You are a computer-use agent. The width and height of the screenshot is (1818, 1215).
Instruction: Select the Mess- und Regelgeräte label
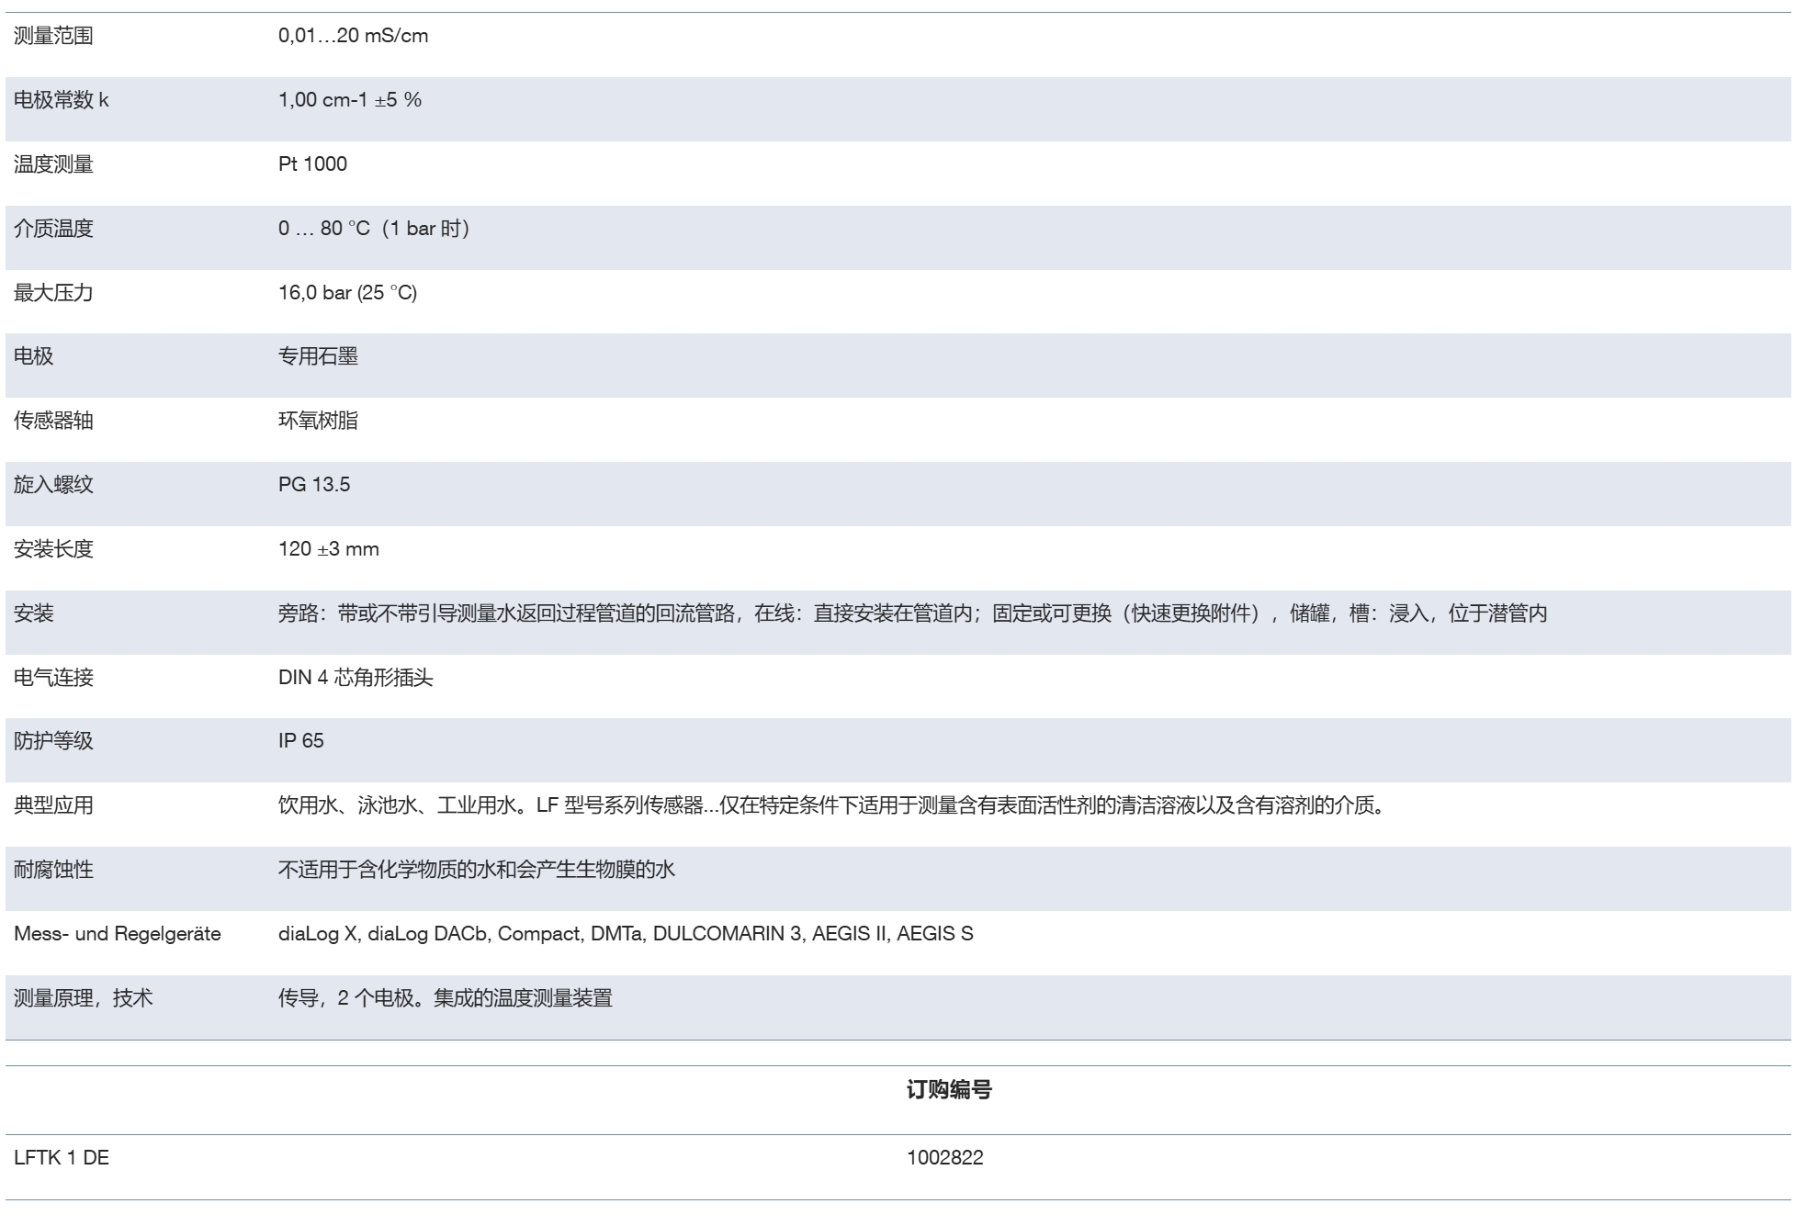pyautogui.click(x=118, y=934)
